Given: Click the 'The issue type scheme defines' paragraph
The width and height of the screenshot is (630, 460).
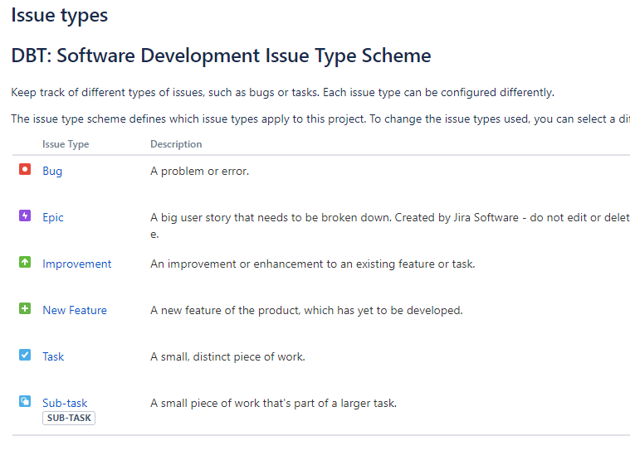Looking at the screenshot, I should tap(320, 119).
